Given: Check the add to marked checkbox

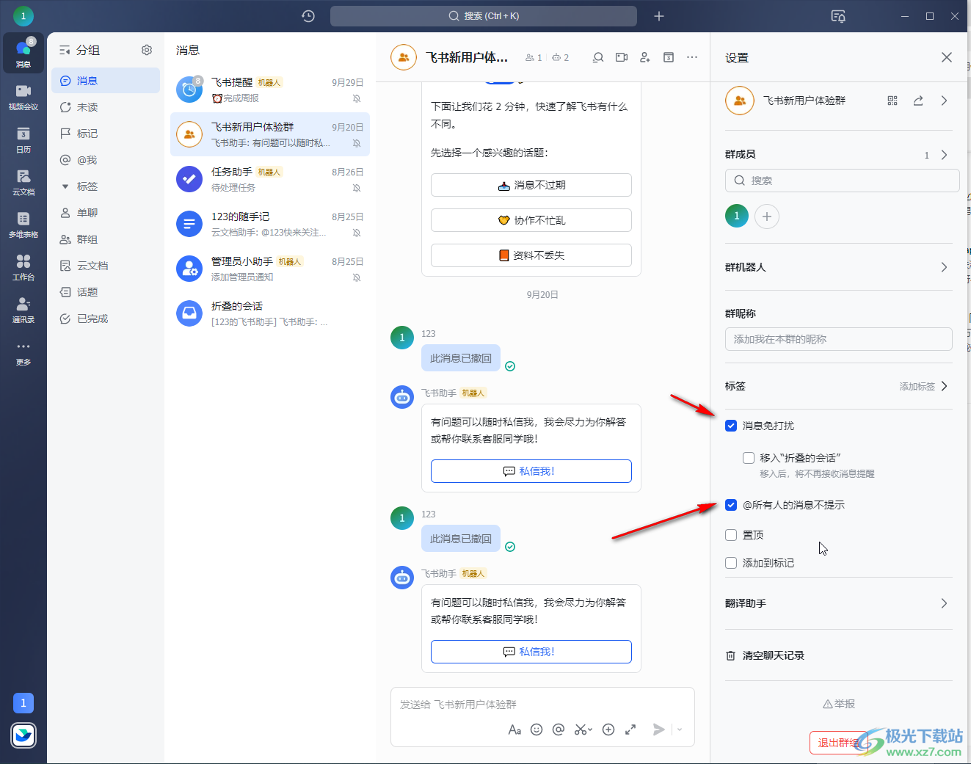Looking at the screenshot, I should pos(731,563).
